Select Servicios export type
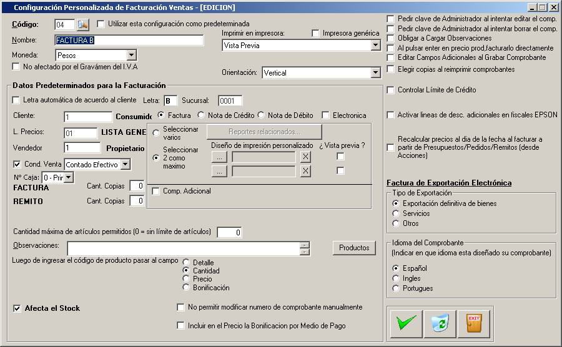The height and width of the screenshot is (347, 562). click(x=396, y=213)
